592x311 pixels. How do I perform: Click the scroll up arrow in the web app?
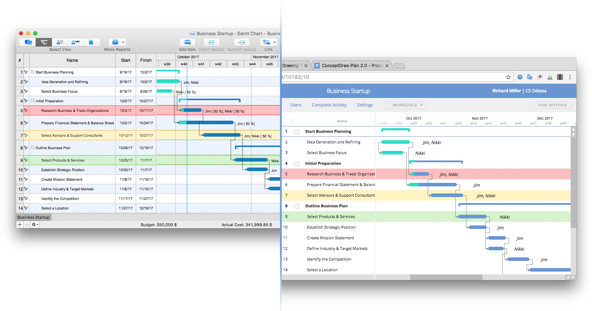point(573,130)
